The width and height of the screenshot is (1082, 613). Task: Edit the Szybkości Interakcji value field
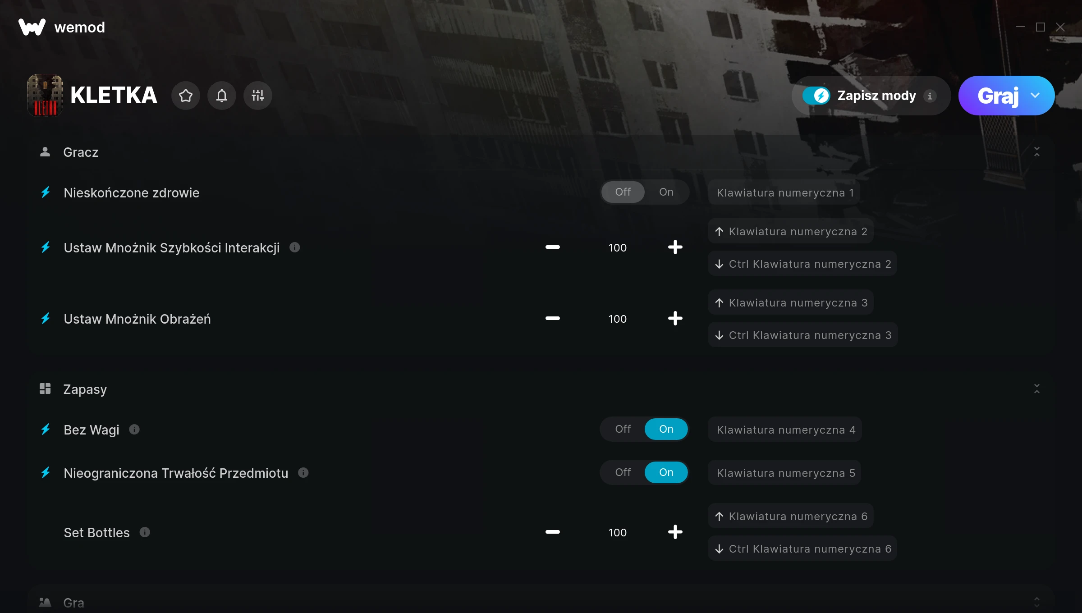(x=617, y=248)
